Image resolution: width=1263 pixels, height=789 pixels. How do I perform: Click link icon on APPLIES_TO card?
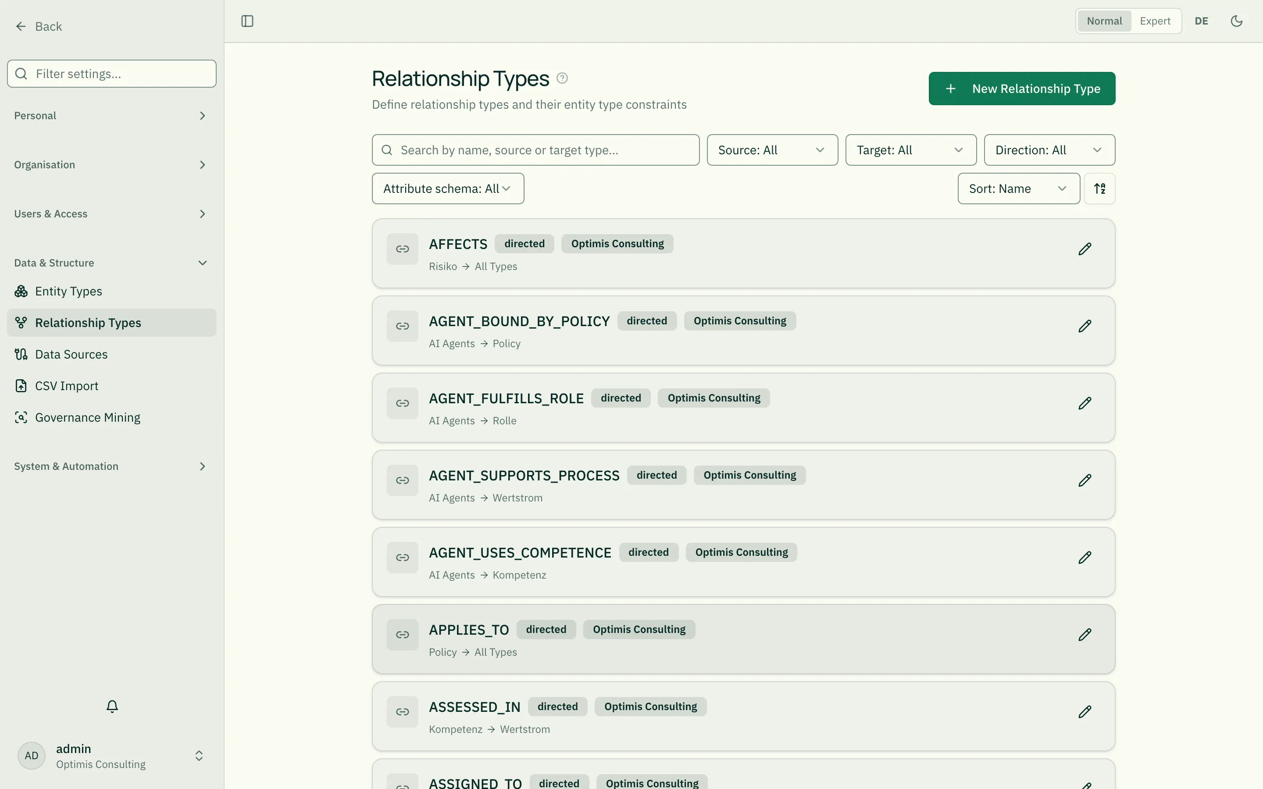403,635
